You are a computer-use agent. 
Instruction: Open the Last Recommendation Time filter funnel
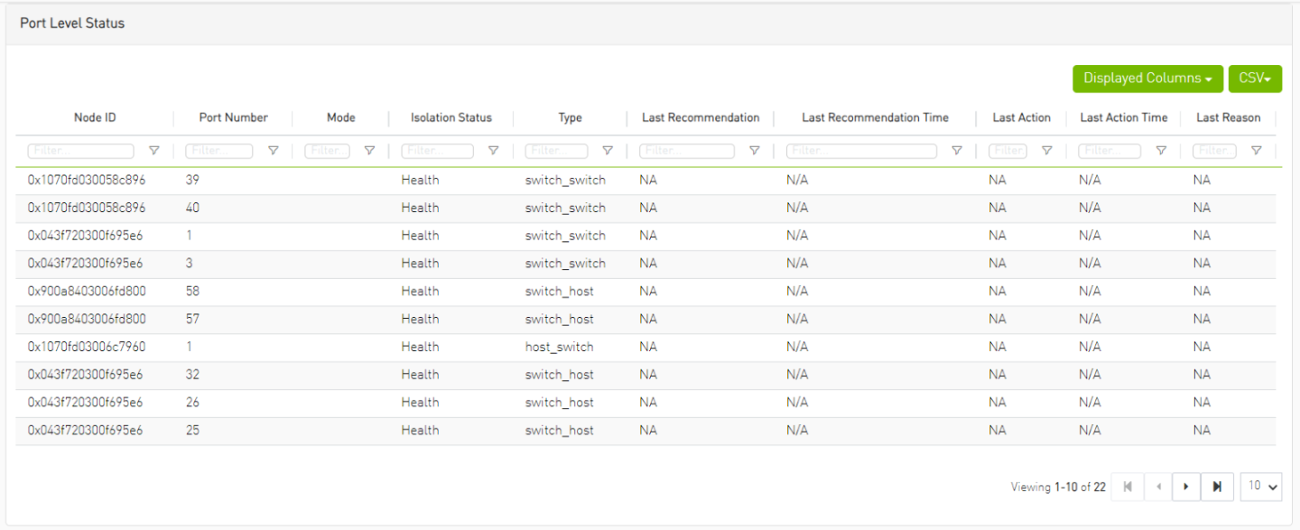(957, 151)
